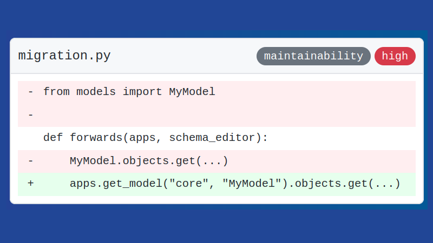Click the word import in removed line
This screenshot has height=243, width=433.
point(142,92)
